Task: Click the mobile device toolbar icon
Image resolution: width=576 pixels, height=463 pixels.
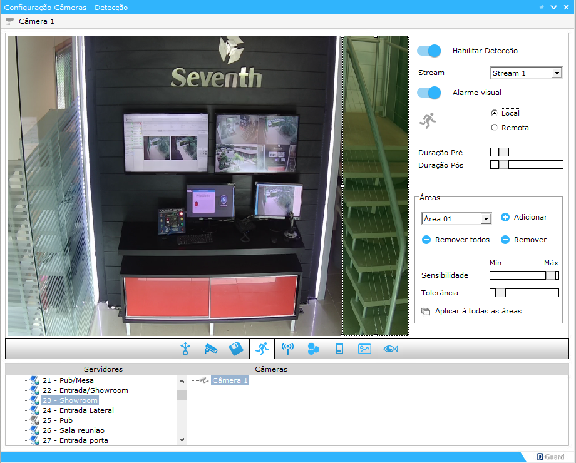Action: (x=339, y=349)
